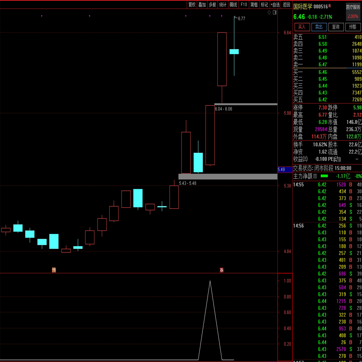This screenshot has height=362, width=362.
Task: Click the 跌停 price 5.98
Action: pyautogui.click(x=357, y=108)
